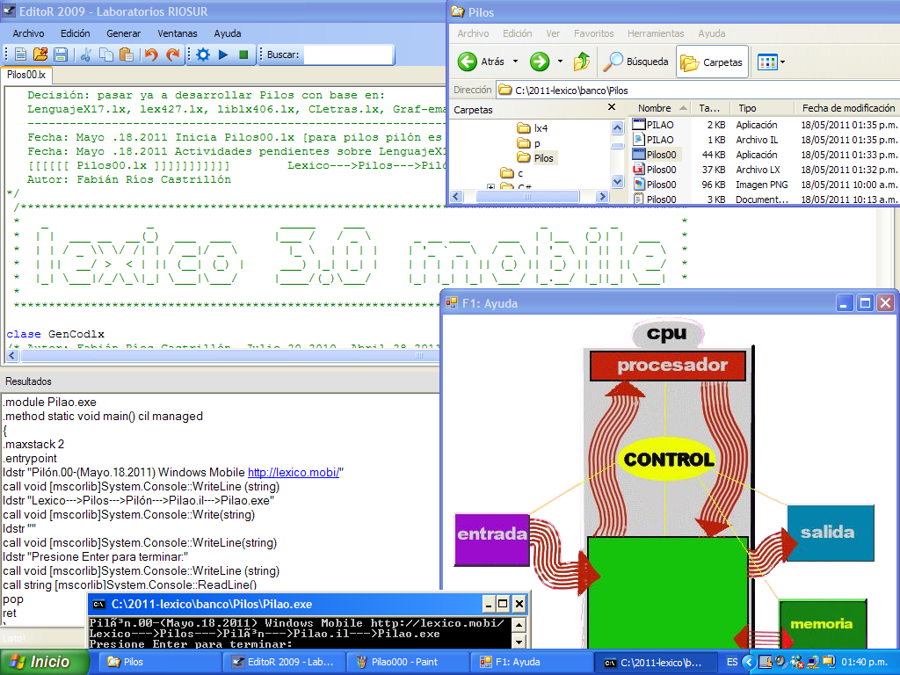
Task: Open the http://lexico.mobi/ link in Resultados
Action: (x=293, y=473)
